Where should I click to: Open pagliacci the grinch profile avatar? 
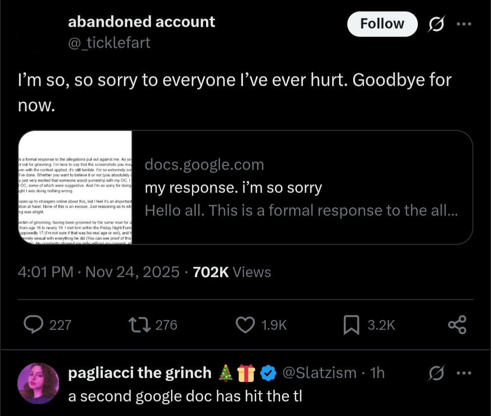[x=38, y=383]
